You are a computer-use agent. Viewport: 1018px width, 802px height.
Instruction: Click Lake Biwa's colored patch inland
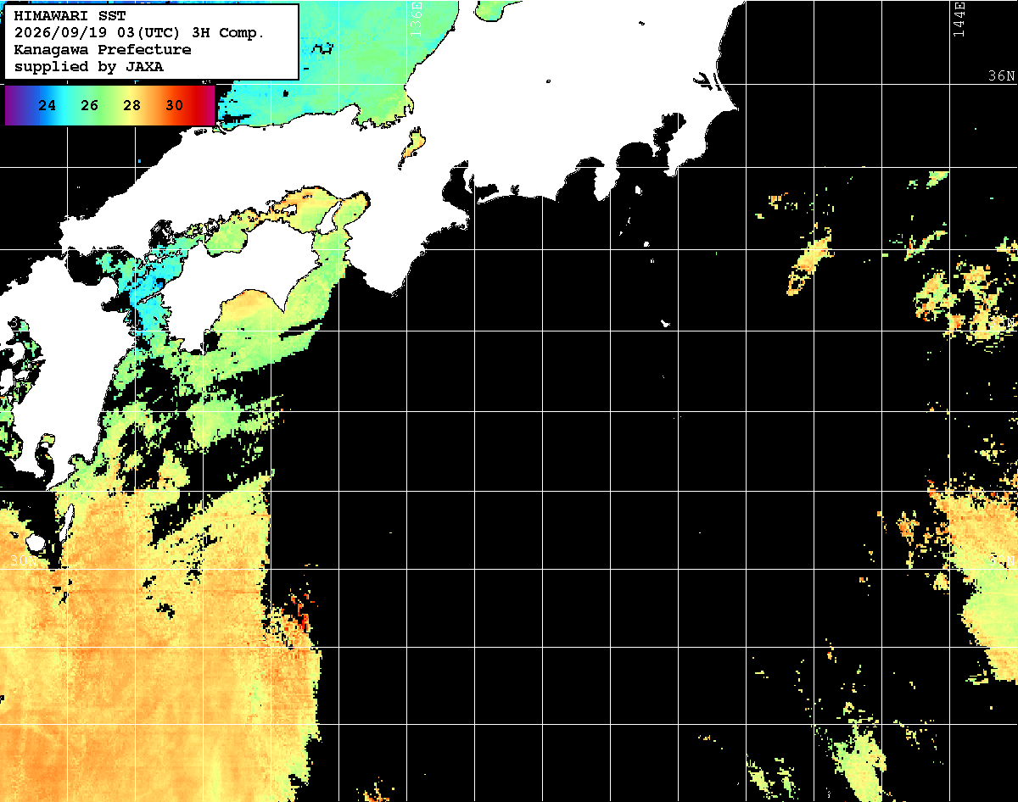point(411,145)
